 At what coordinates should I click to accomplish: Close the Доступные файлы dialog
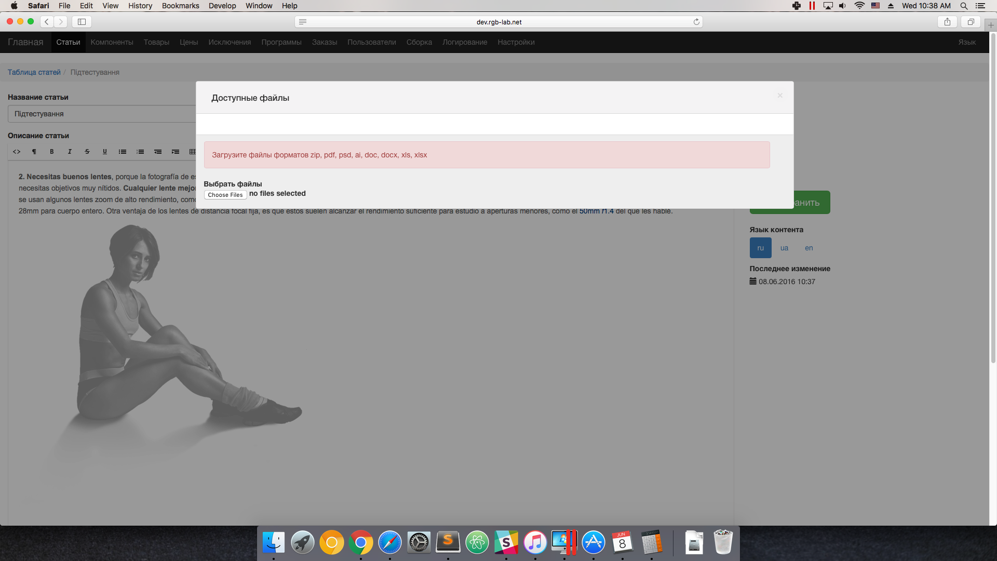point(779,96)
